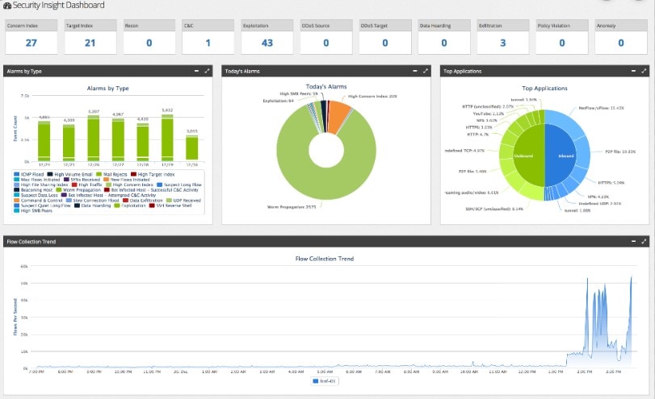Click the Suspect Quiet Long Flow legend swatch
Screen dimensions: 655x399
tap(17, 206)
